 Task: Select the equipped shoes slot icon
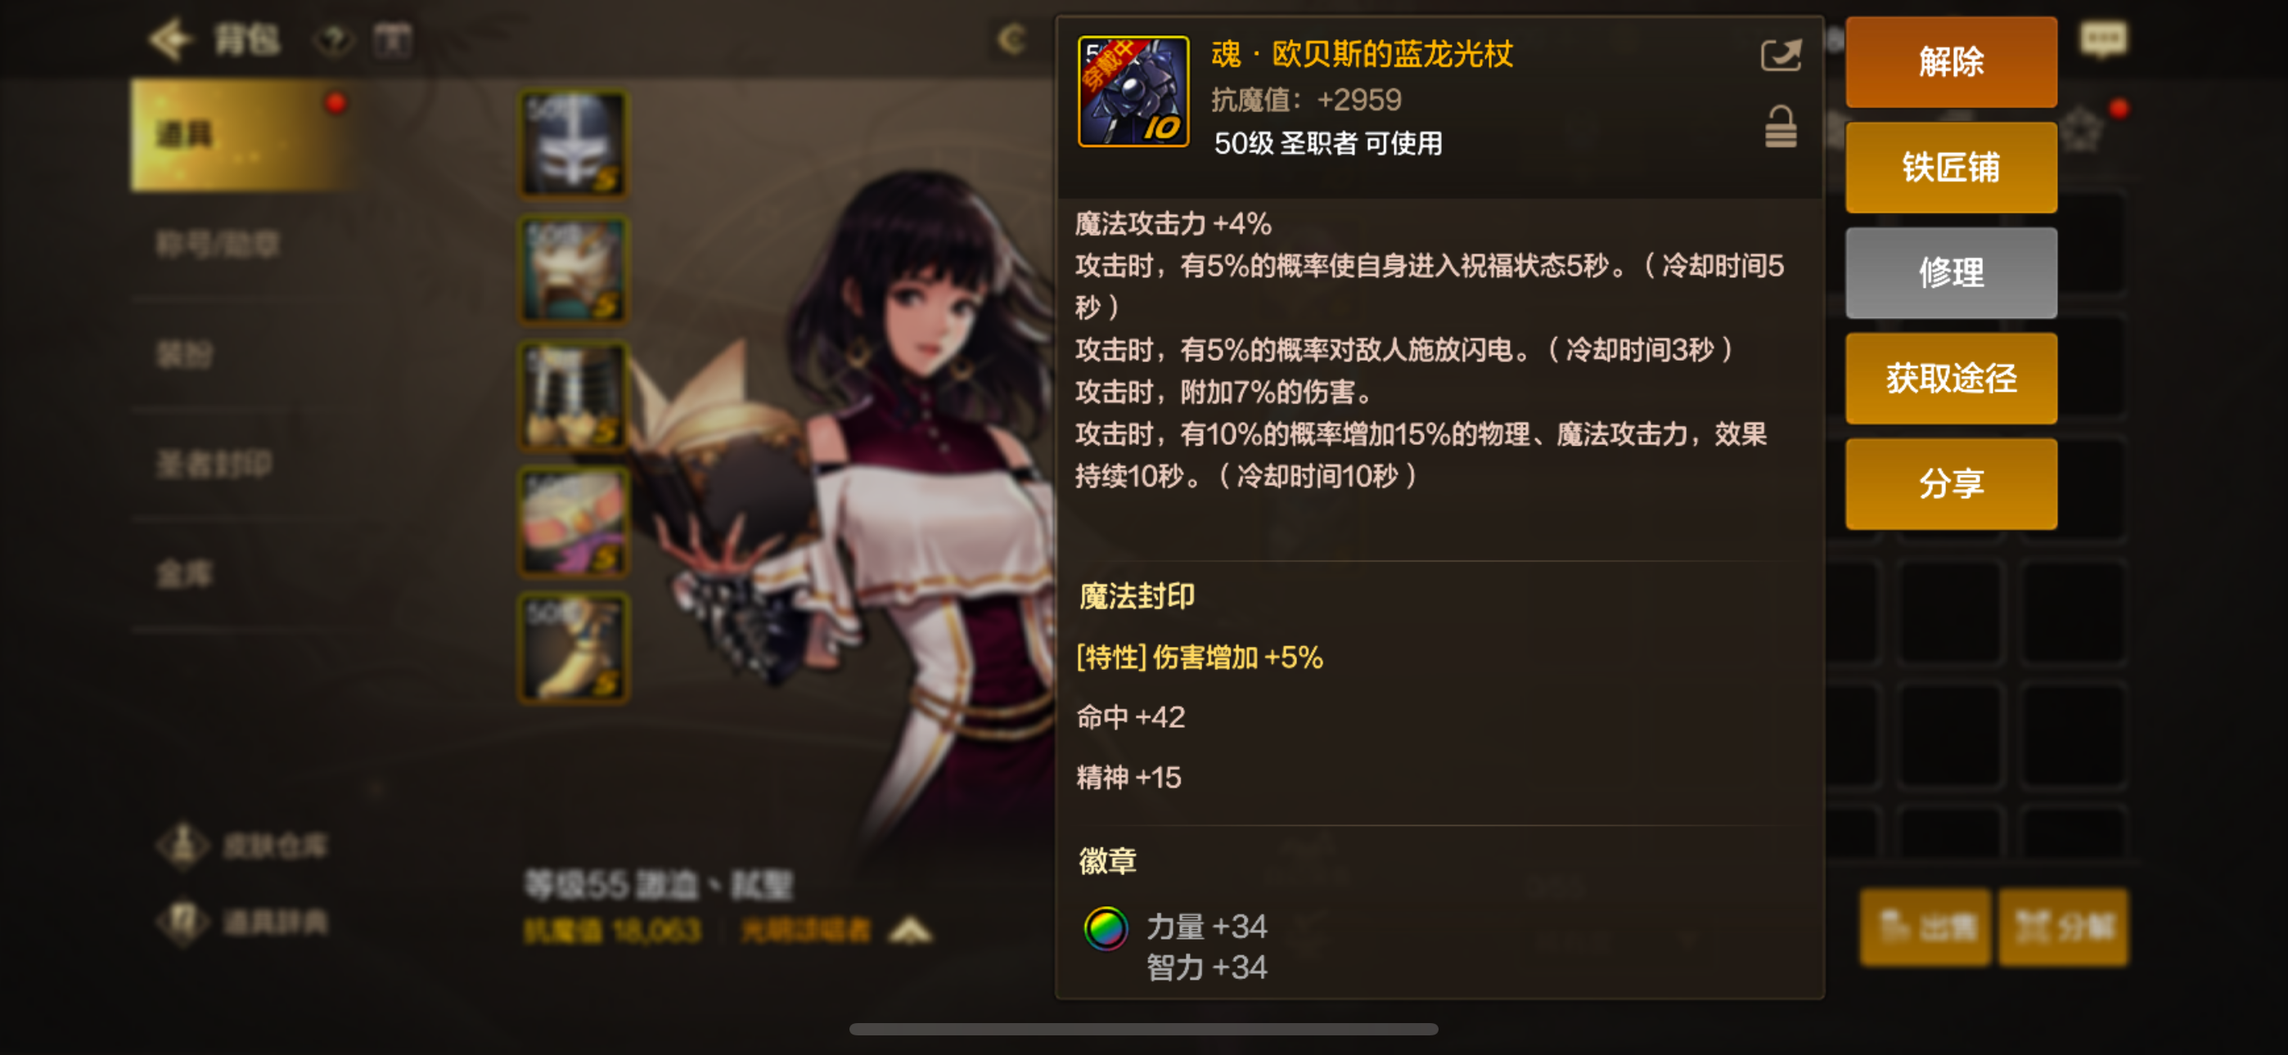click(573, 648)
